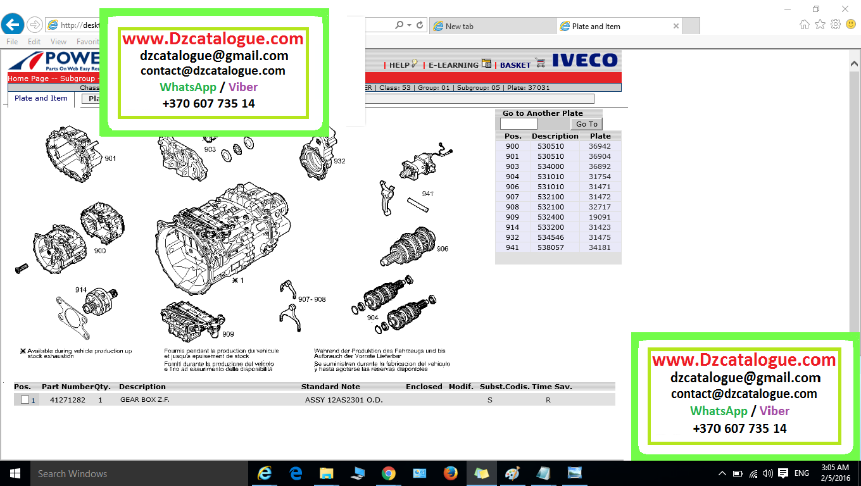Click the Go To button

pos(586,124)
